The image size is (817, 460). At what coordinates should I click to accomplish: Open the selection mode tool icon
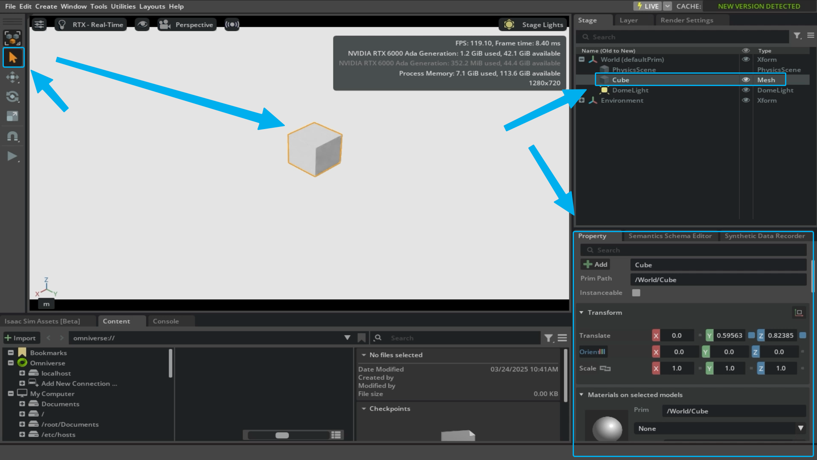pos(12,38)
